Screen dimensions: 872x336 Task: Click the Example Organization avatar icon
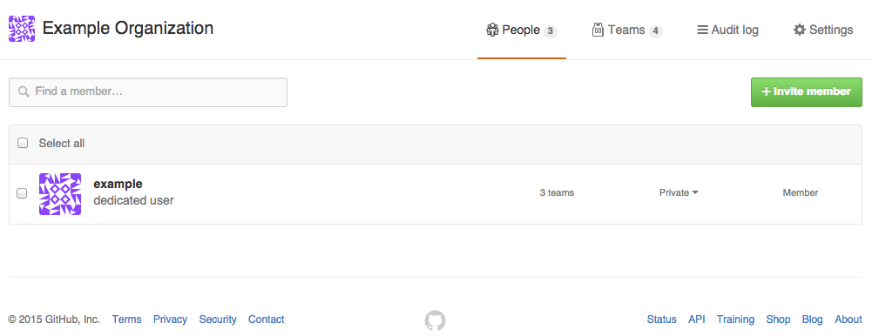(x=22, y=29)
